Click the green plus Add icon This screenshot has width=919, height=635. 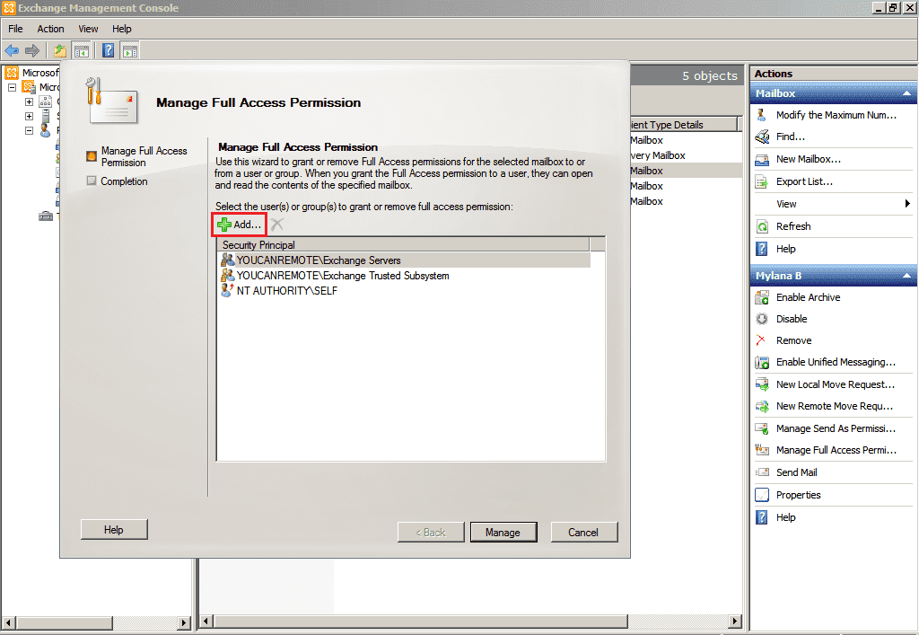pos(224,224)
